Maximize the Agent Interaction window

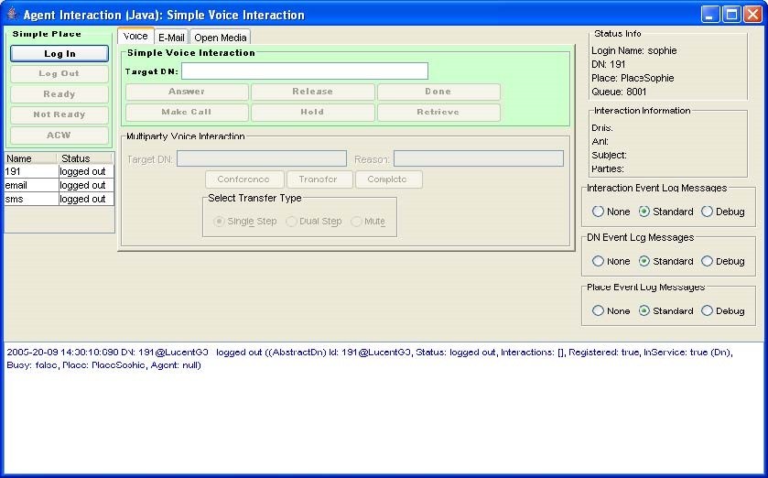pyautogui.click(x=731, y=15)
